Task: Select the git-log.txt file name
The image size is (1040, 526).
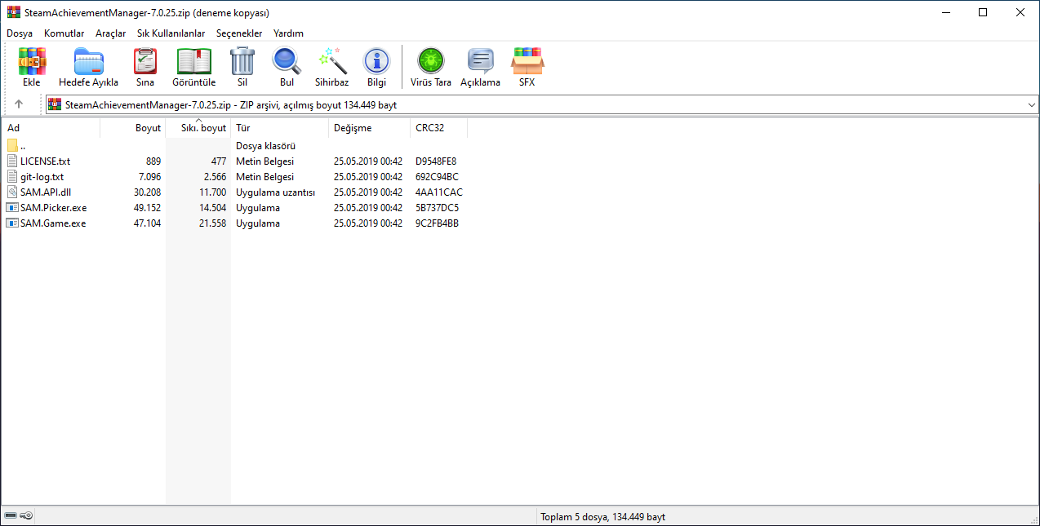Action: 42,177
